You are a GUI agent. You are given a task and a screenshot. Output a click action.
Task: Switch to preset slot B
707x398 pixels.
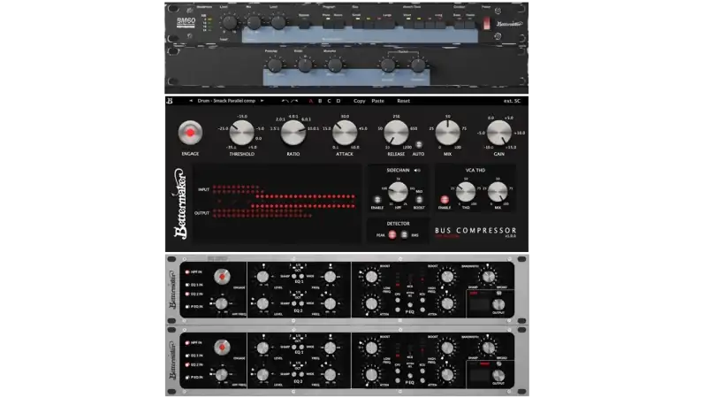click(x=320, y=101)
